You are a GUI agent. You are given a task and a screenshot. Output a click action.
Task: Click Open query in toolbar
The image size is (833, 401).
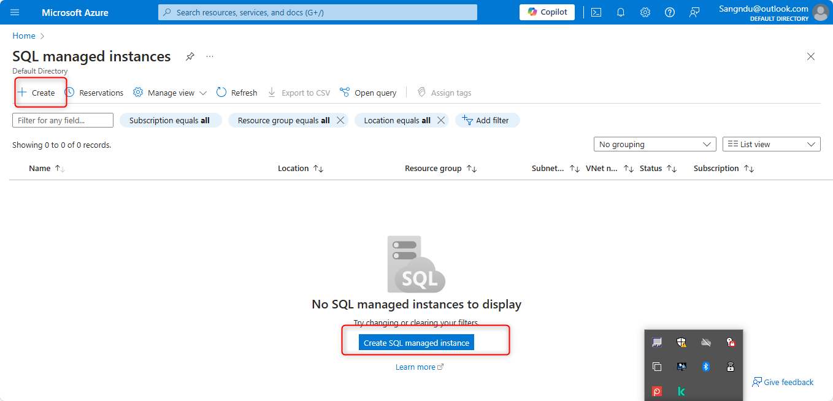click(x=368, y=93)
